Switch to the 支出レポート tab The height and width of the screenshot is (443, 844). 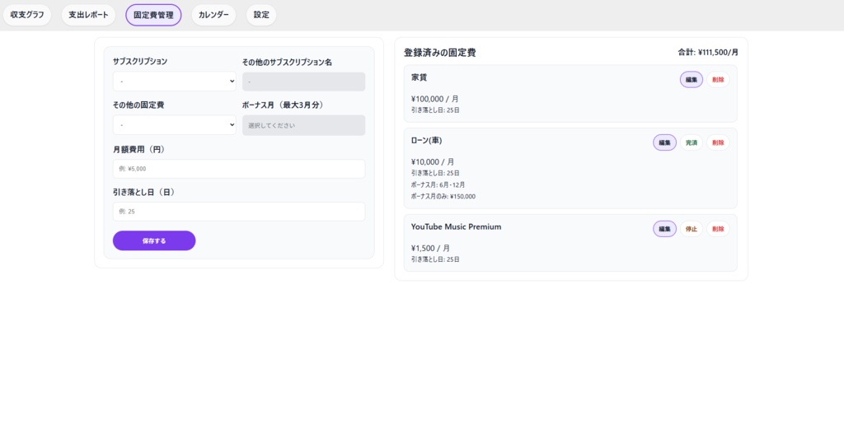tap(88, 15)
